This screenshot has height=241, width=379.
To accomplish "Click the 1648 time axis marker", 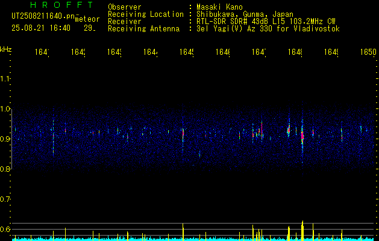I will tap(295, 52).
